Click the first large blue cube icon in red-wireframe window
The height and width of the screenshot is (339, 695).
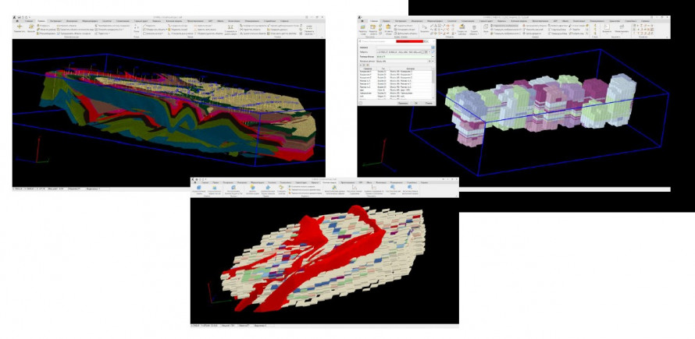click(x=199, y=188)
